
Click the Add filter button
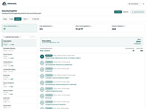pos(36,19)
